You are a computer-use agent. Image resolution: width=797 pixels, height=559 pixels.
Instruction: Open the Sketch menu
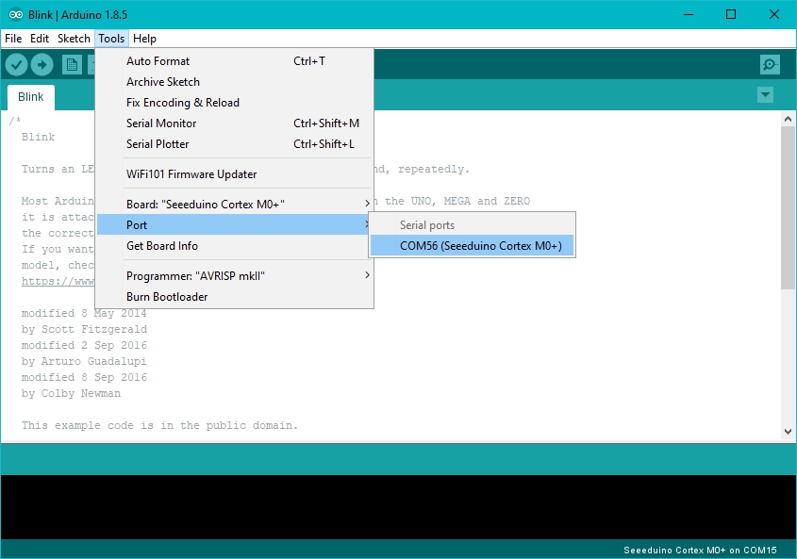(74, 39)
